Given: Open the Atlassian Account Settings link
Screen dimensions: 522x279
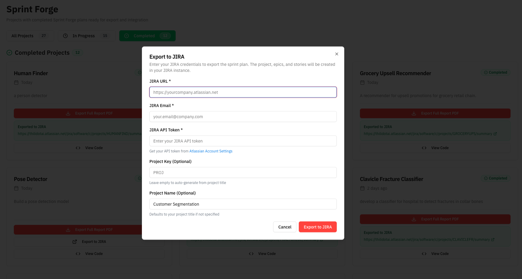Looking at the screenshot, I should (x=211, y=151).
